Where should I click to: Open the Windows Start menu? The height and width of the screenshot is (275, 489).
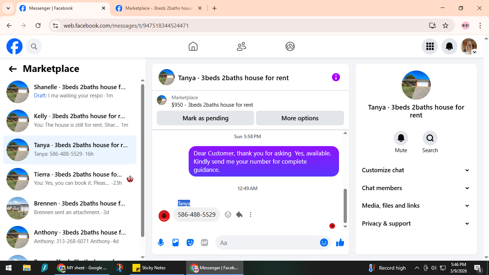[x=9, y=268]
